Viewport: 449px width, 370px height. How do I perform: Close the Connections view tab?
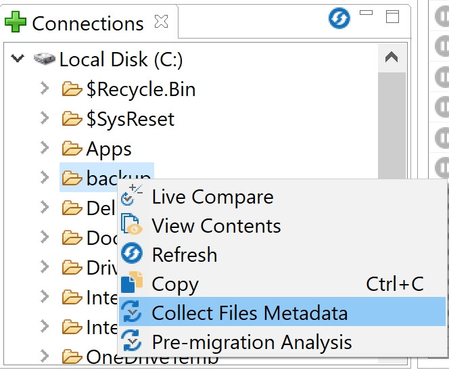pyautogui.click(x=161, y=22)
